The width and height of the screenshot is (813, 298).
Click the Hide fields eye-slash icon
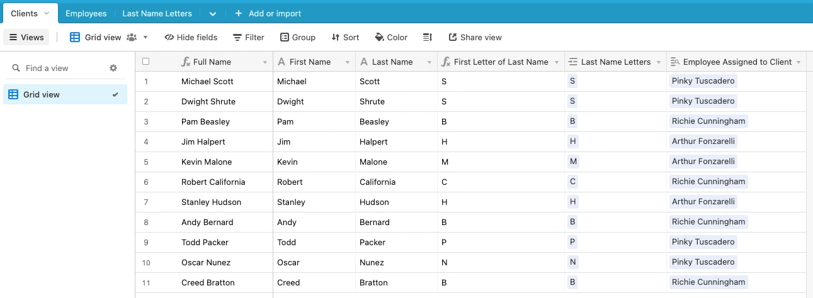click(x=169, y=37)
